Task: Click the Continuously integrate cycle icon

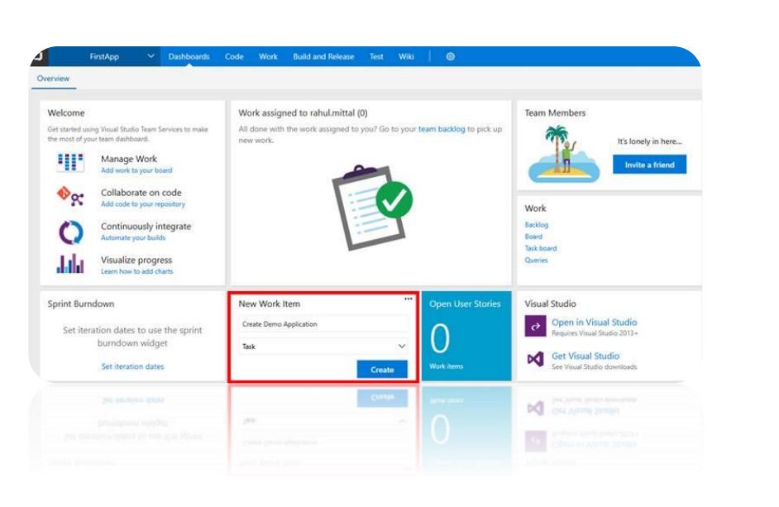Action: pyautogui.click(x=71, y=232)
